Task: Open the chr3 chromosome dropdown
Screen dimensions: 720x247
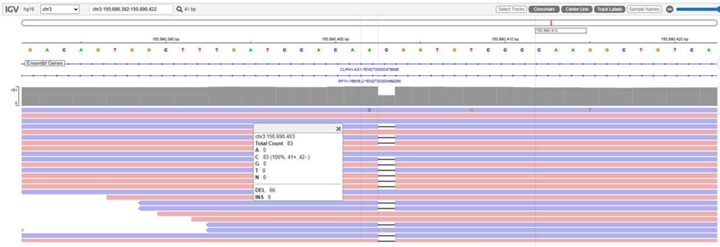Action: [x=60, y=9]
